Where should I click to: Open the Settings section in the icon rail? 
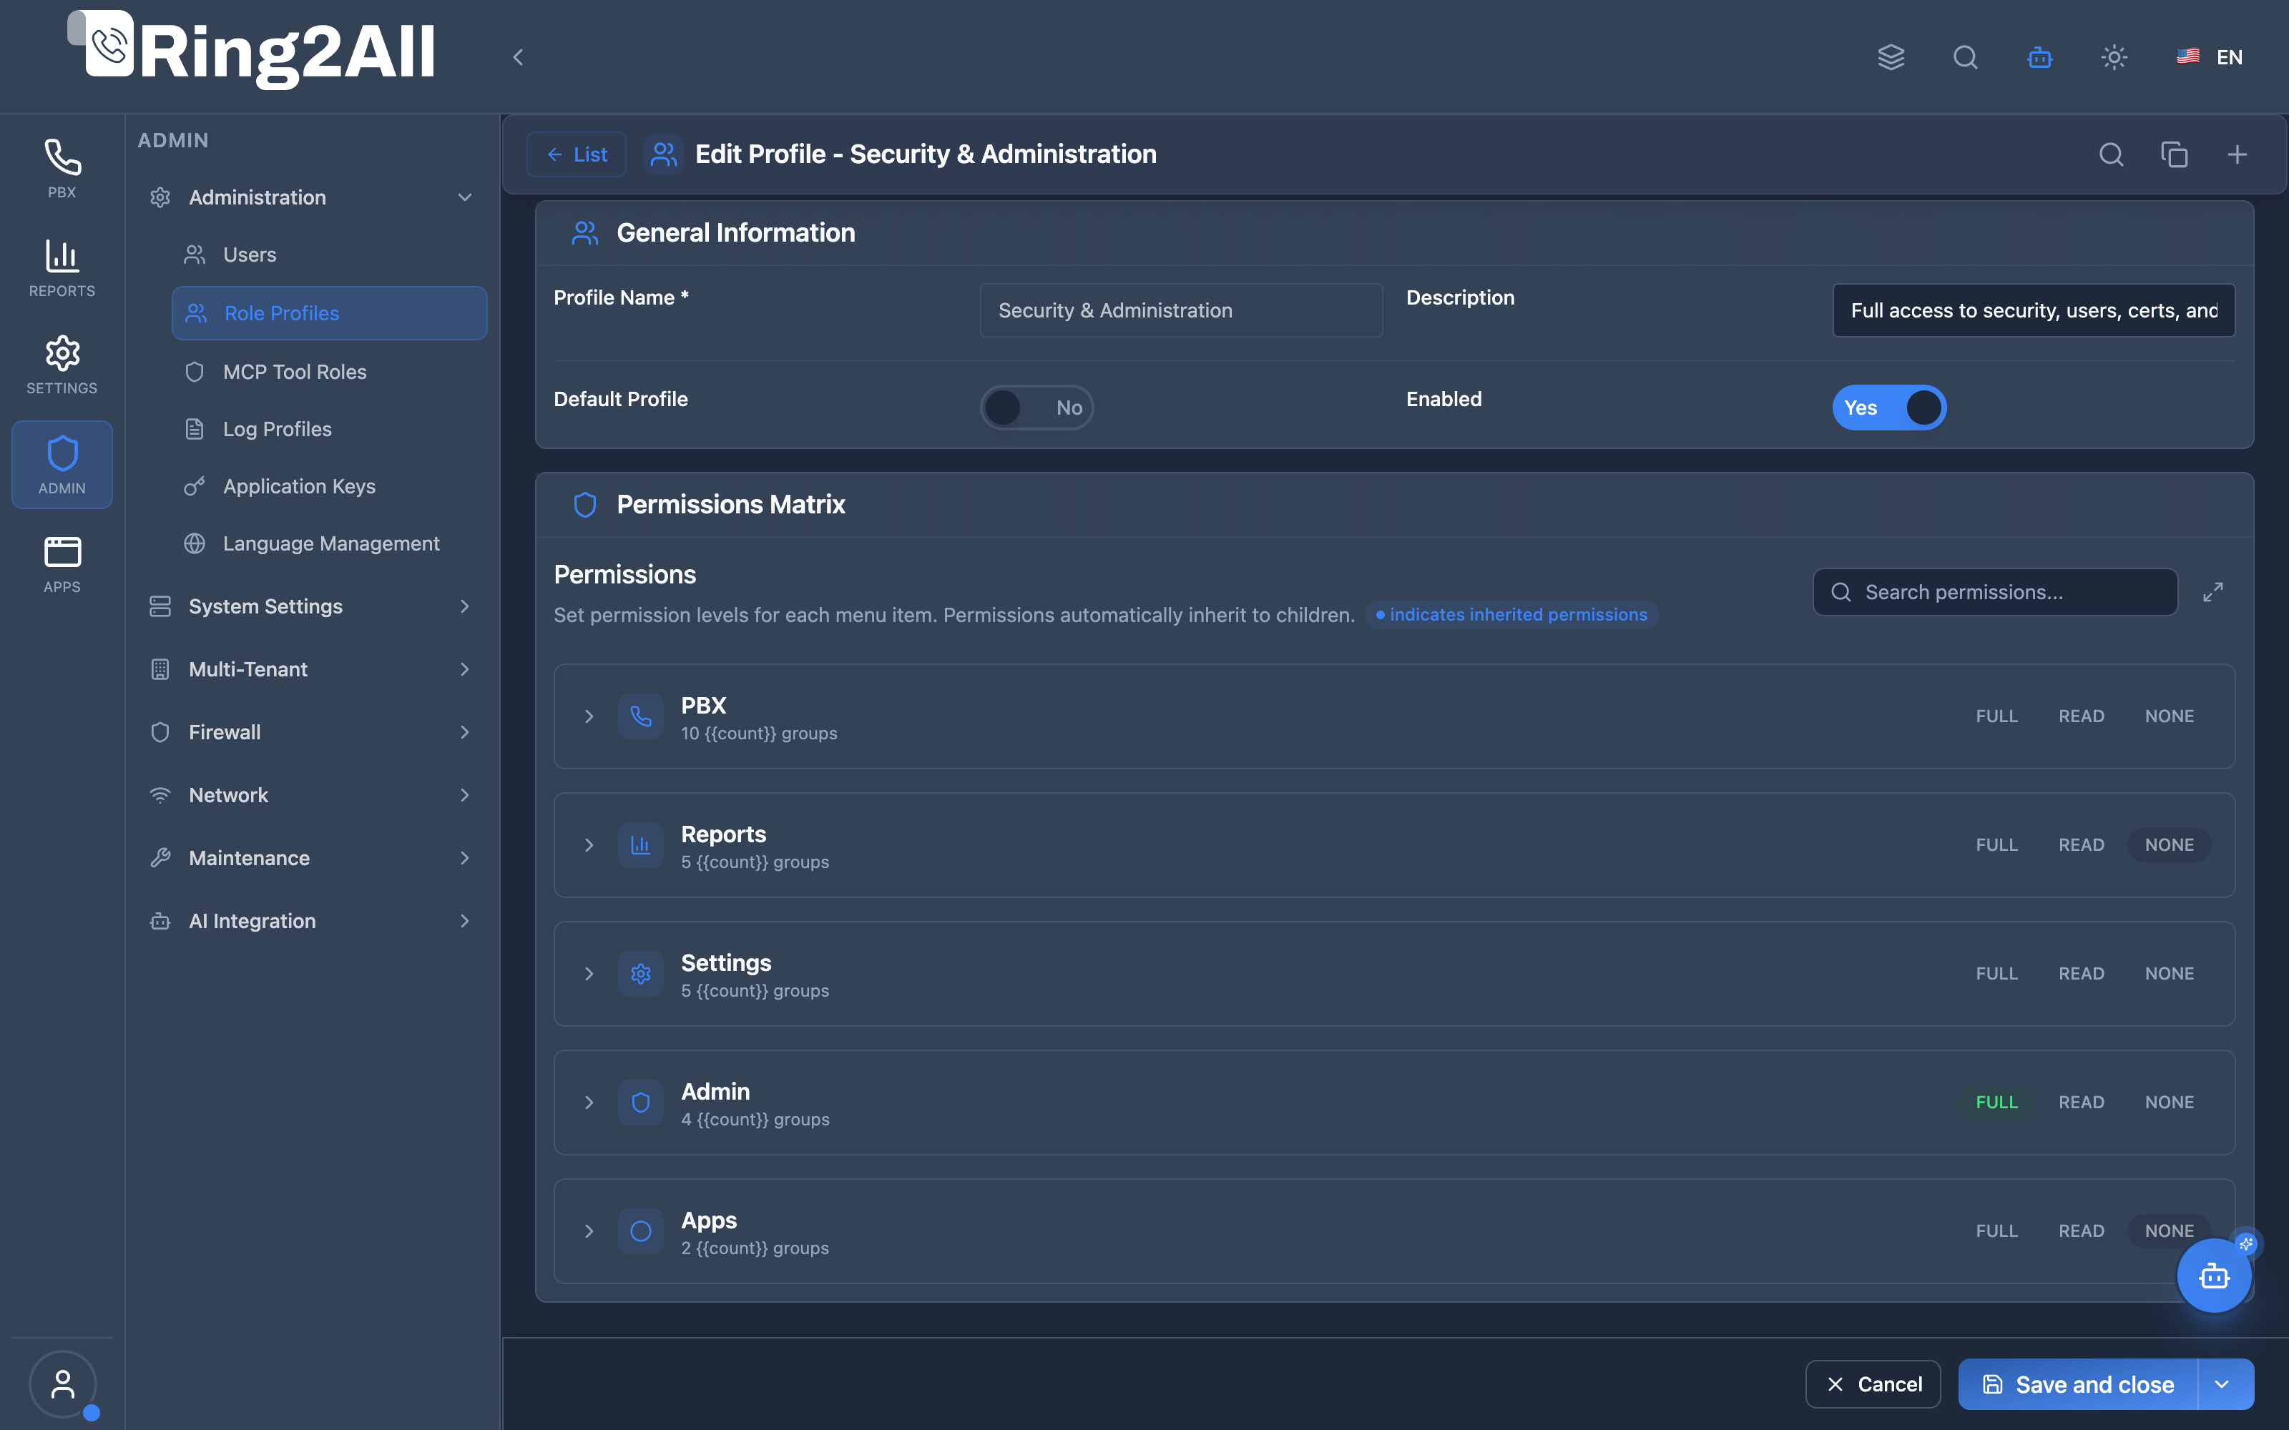point(62,365)
